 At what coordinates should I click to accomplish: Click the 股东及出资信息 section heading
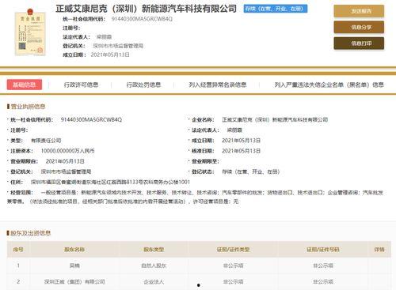pos(30,233)
